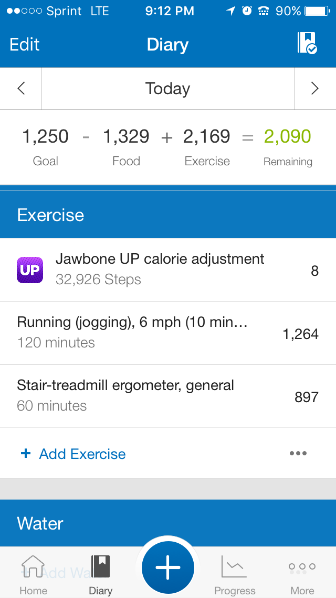Open exercise options three-dot menu
Viewport: 336px width, 598px height.
tap(298, 453)
